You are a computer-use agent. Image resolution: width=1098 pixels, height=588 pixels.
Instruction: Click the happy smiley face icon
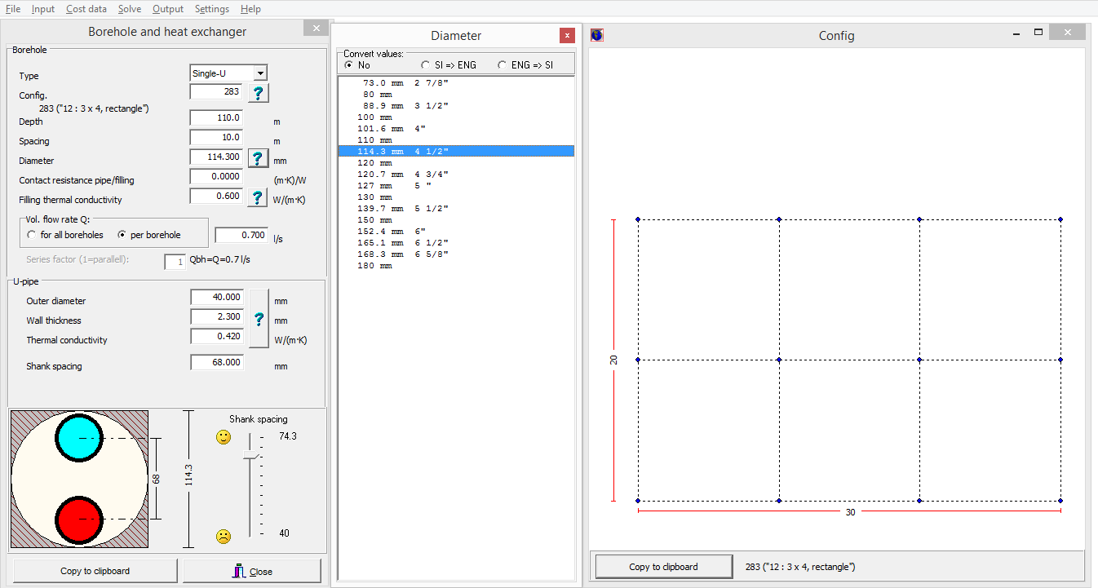224,438
